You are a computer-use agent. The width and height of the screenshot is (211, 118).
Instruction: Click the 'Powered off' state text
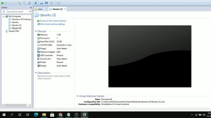pyautogui.click(x=106, y=99)
